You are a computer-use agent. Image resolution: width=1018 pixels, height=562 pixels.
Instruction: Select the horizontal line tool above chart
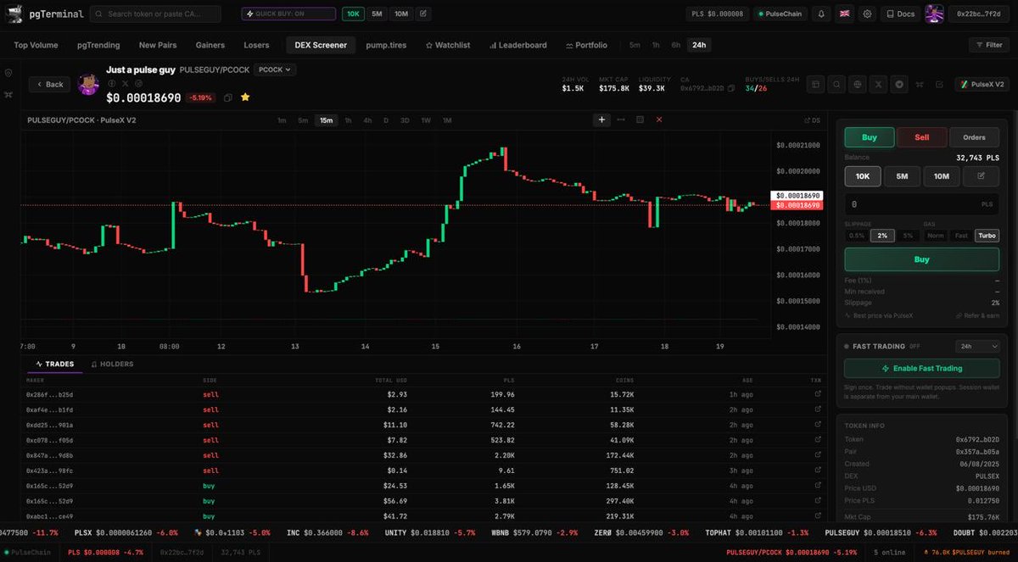pyautogui.click(x=621, y=120)
